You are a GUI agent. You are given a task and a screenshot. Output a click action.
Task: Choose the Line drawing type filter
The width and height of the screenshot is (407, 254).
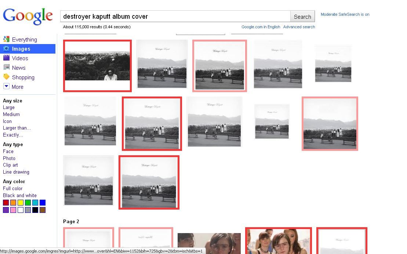pyautogui.click(x=16, y=172)
